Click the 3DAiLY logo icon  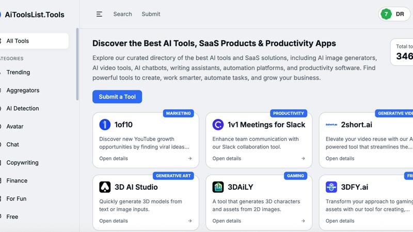pos(218,187)
